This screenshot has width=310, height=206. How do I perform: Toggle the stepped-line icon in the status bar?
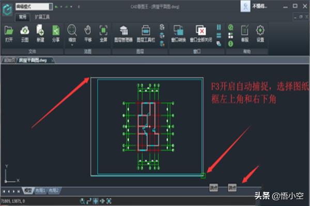(x=89, y=201)
